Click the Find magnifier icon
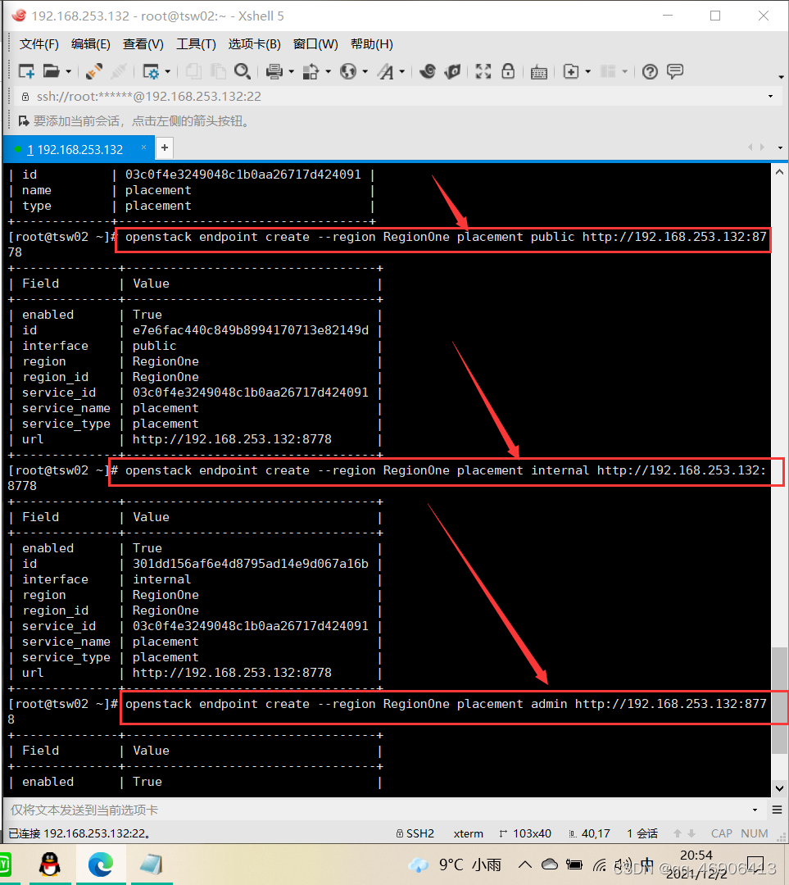Viewport: 789px width, 885px height. (x=243, y=71)
